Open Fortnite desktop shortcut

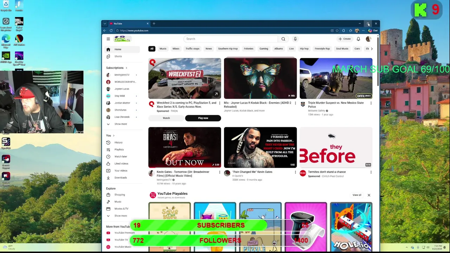tap(19, 6)
